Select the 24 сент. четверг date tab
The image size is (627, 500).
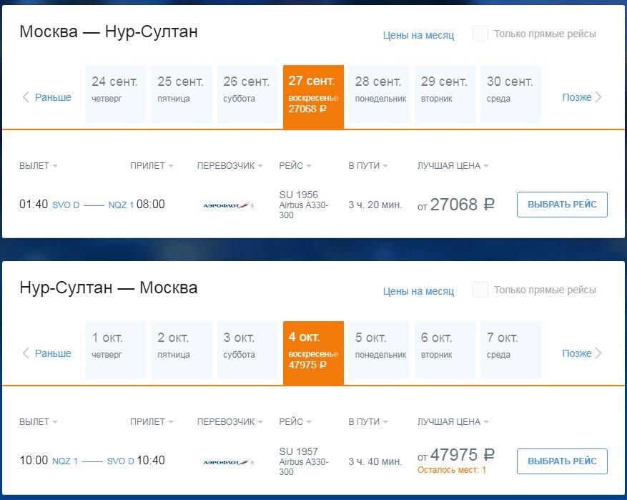click(116, 94)
